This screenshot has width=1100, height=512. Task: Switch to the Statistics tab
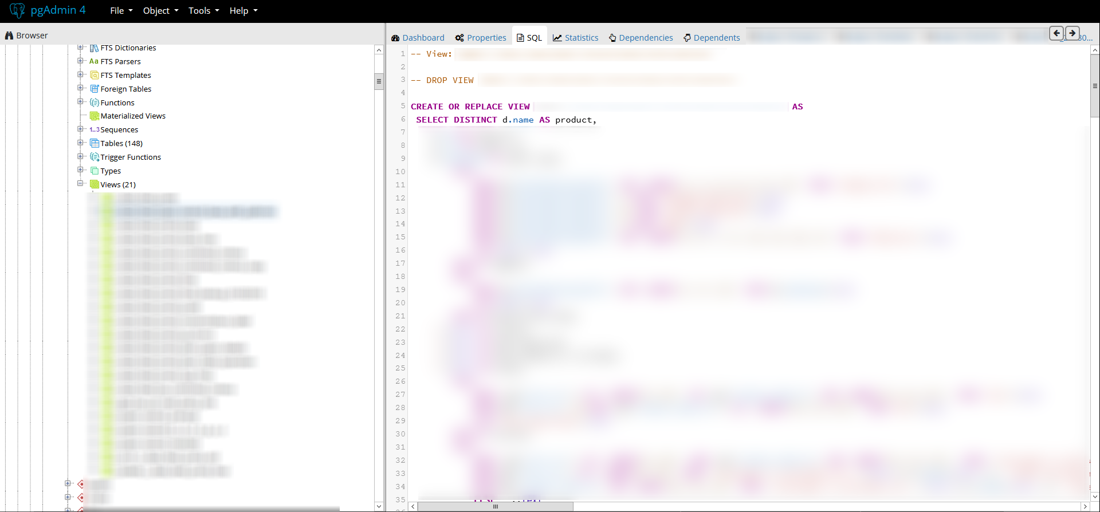click(575, 38)
